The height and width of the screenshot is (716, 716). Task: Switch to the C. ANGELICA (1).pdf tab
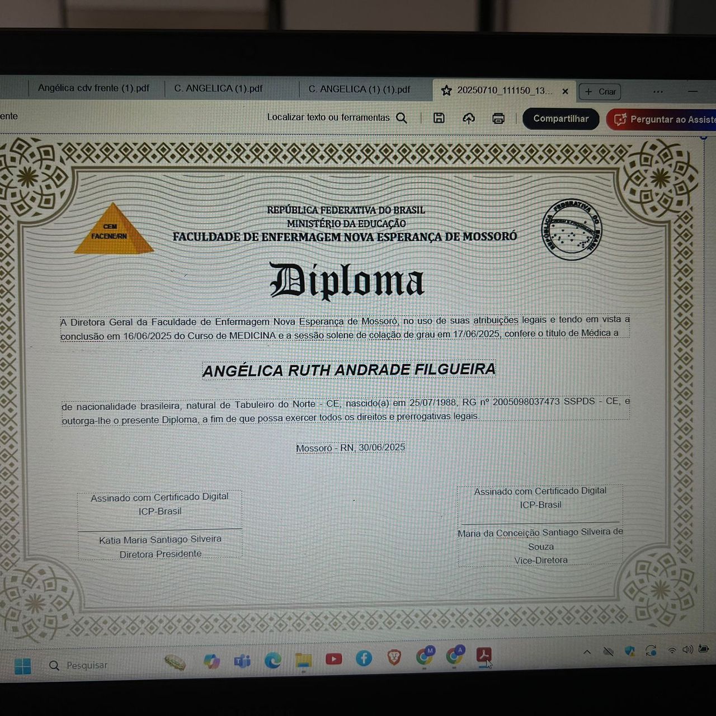click(218, 88)
